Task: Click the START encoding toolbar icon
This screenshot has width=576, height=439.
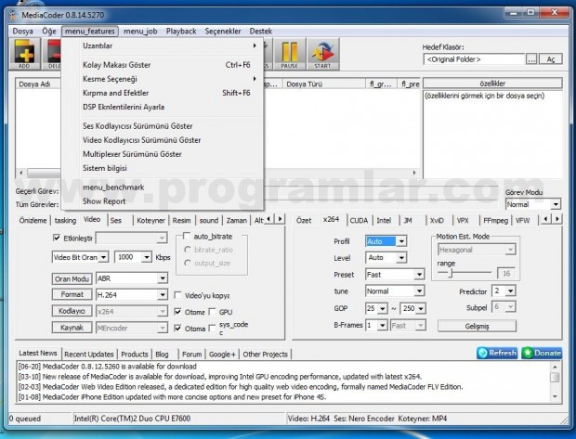Action: [x=322, y=55]
